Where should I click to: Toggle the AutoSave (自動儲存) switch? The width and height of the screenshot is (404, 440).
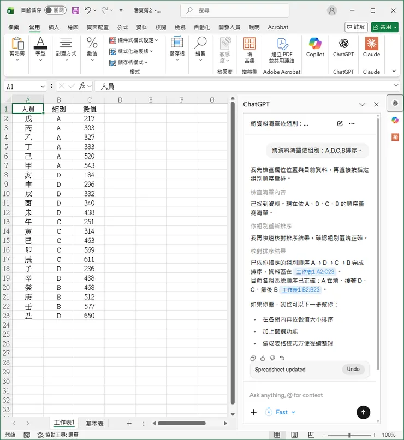55,10
